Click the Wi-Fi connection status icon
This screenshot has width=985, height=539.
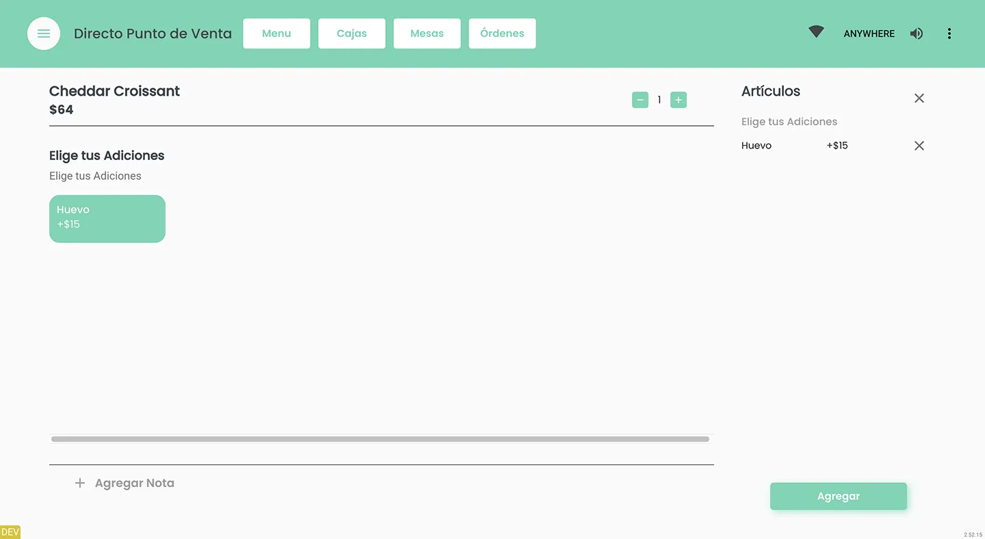click(816, 32)
